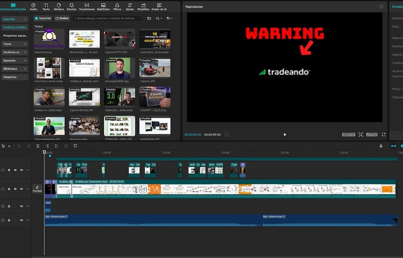
Task: Click the snapshot focus icon under the player
Action: pyautogui.click(x=361, y=134)
